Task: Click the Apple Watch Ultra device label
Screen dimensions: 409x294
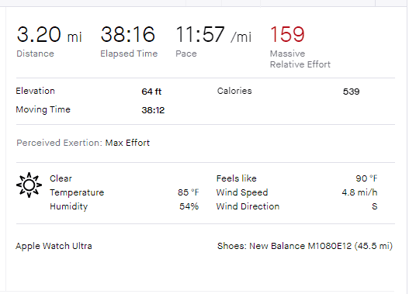Action: [x=54, y=246]
